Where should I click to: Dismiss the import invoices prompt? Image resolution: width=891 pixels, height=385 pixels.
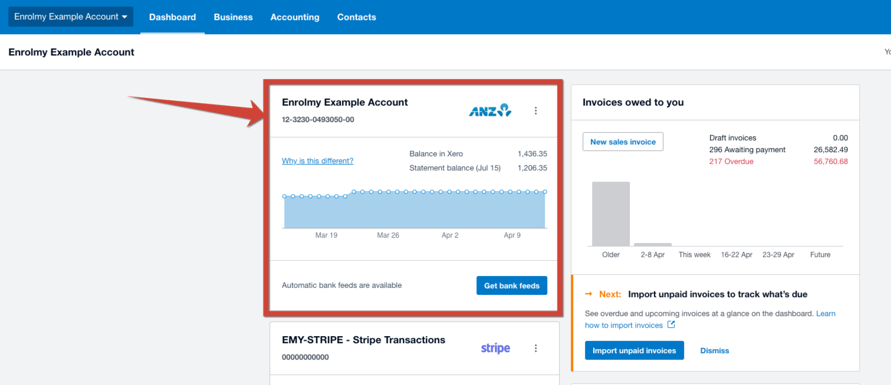click(x=715, y=350)
